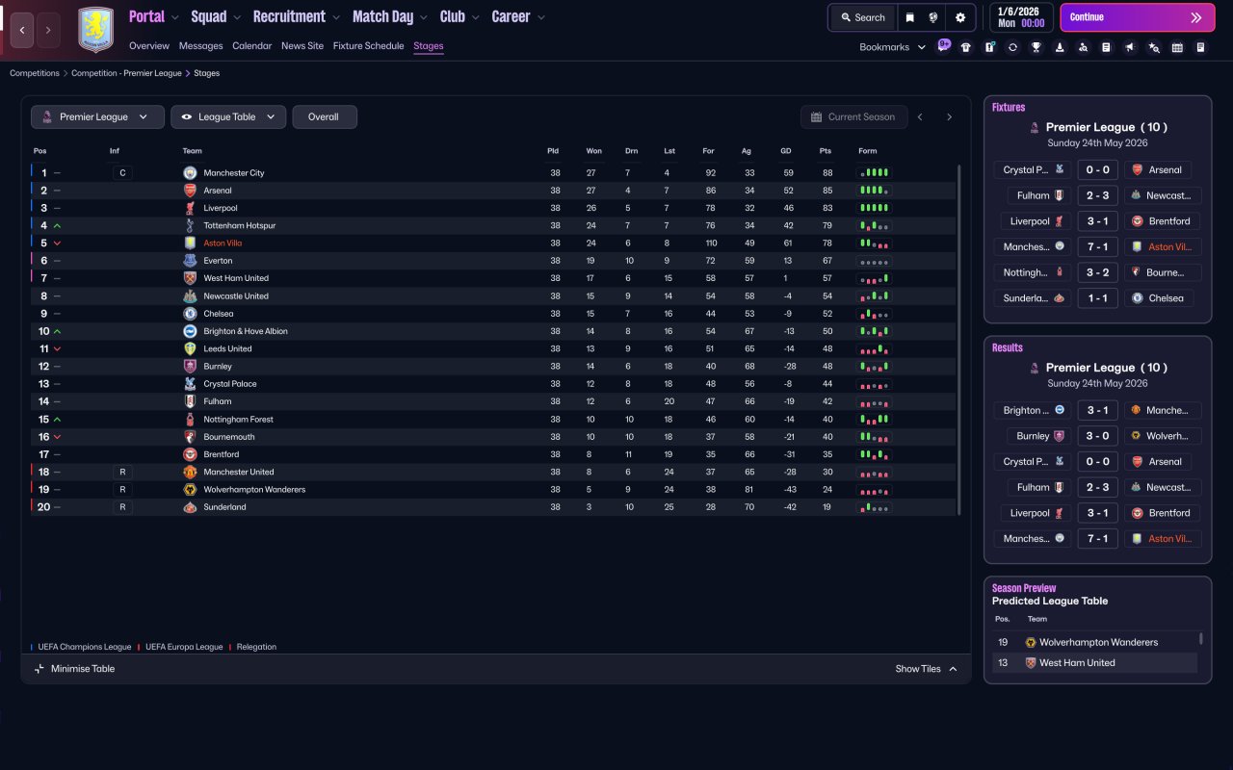This screenshot has width=1233, height=770.
Task: Switch to the Fixture Schedule tab
Action: click(x=369, y=46)
